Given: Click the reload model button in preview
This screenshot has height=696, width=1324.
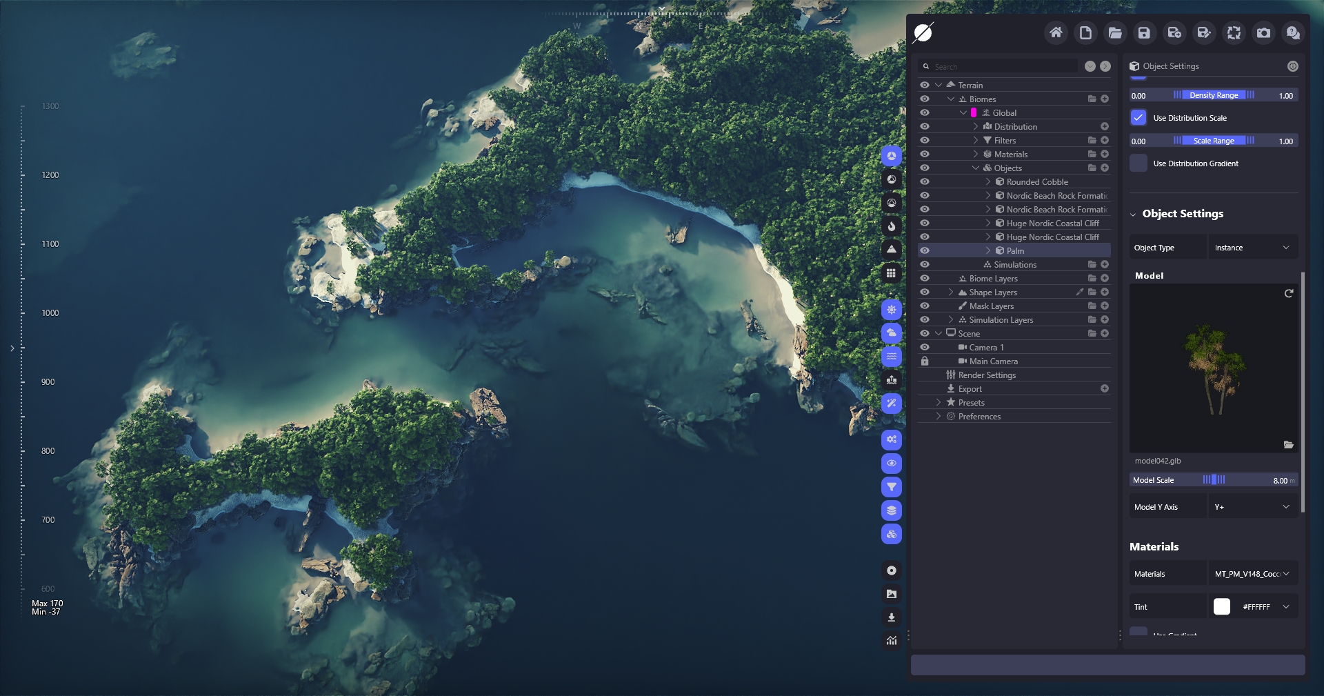Looking at the screenshot, I should click(x=1288, y=294).
